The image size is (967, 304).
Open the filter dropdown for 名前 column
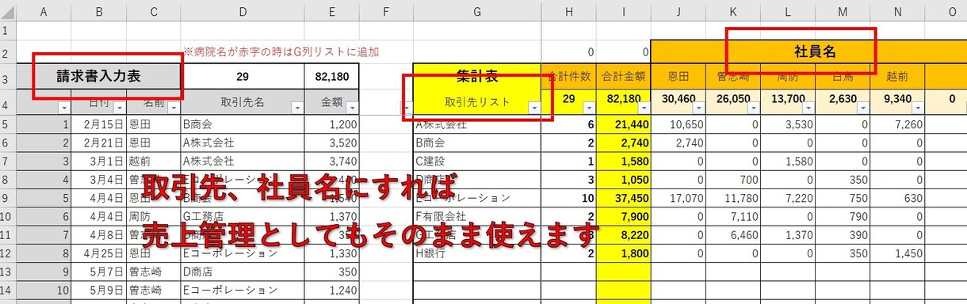[x=174, y=108]
